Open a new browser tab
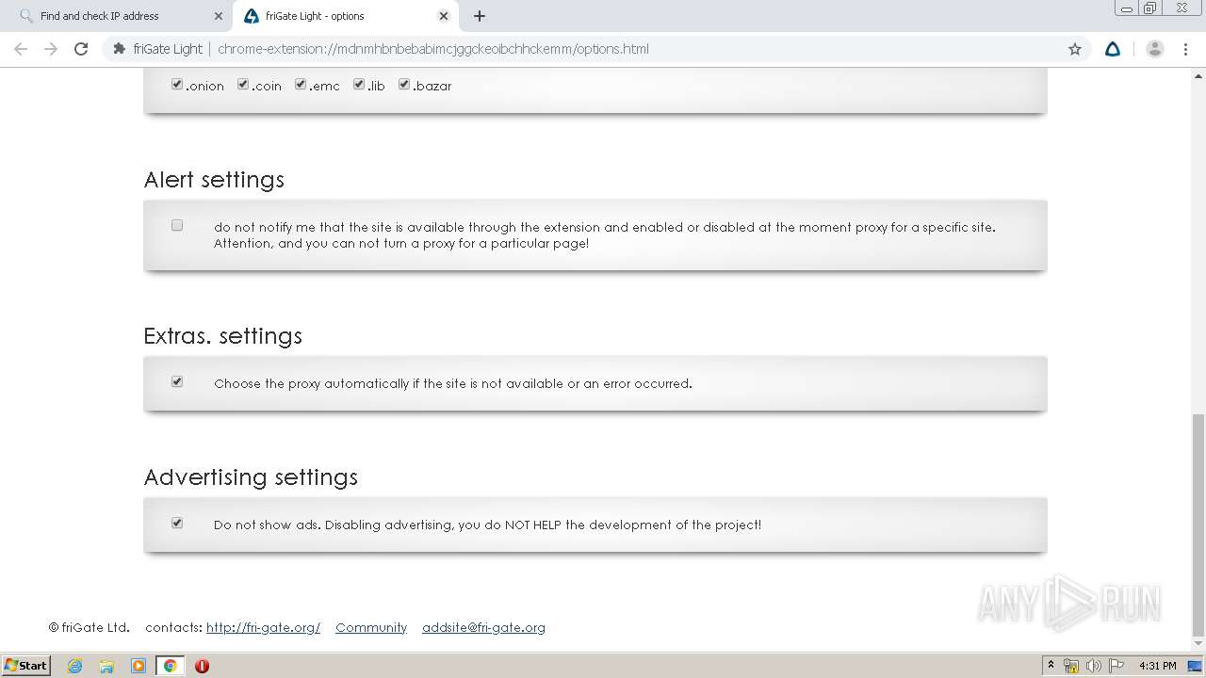Screen dimensions: 1206x678 tap(480, 16)
